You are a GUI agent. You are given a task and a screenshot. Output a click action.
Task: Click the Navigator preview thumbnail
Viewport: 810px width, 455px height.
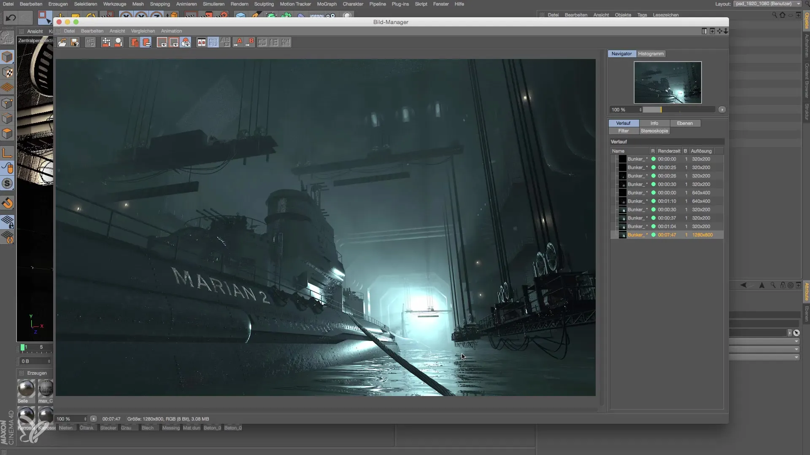tap(667, 83)
